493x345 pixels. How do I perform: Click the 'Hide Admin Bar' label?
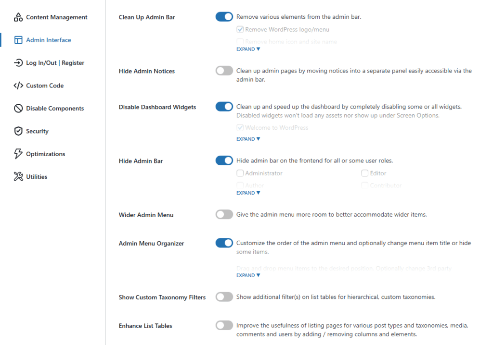(141, 161)
